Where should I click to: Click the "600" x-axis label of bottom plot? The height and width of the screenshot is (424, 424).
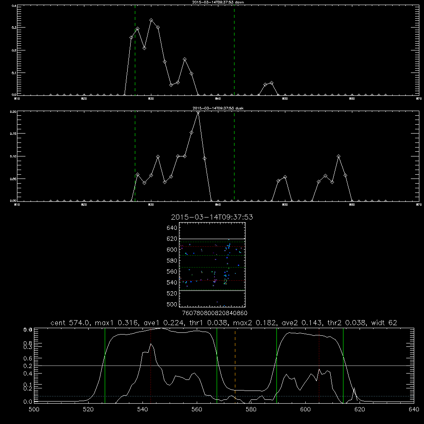coord(305,409)
